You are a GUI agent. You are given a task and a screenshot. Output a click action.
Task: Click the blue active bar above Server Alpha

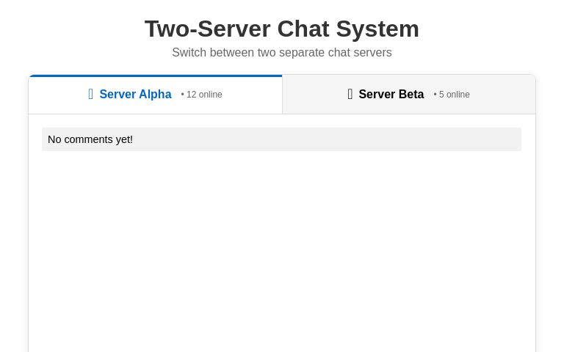point(155,76)
